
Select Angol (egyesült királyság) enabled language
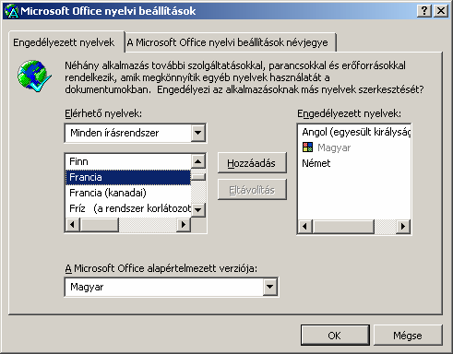(354, 132)
